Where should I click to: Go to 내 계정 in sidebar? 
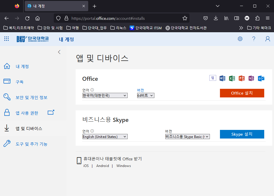click(22, 66)
